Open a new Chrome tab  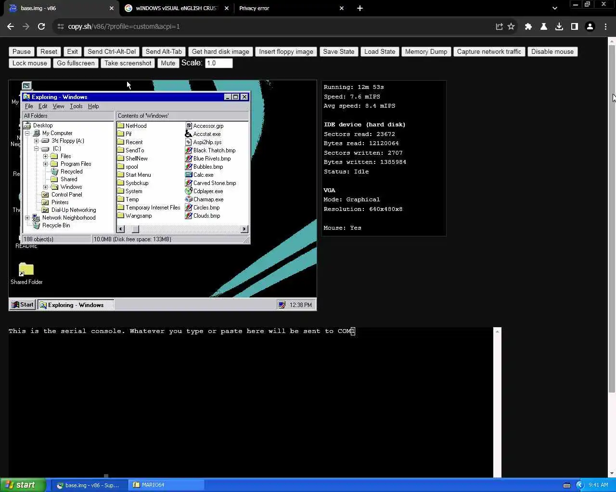click(x=360, y=8)
